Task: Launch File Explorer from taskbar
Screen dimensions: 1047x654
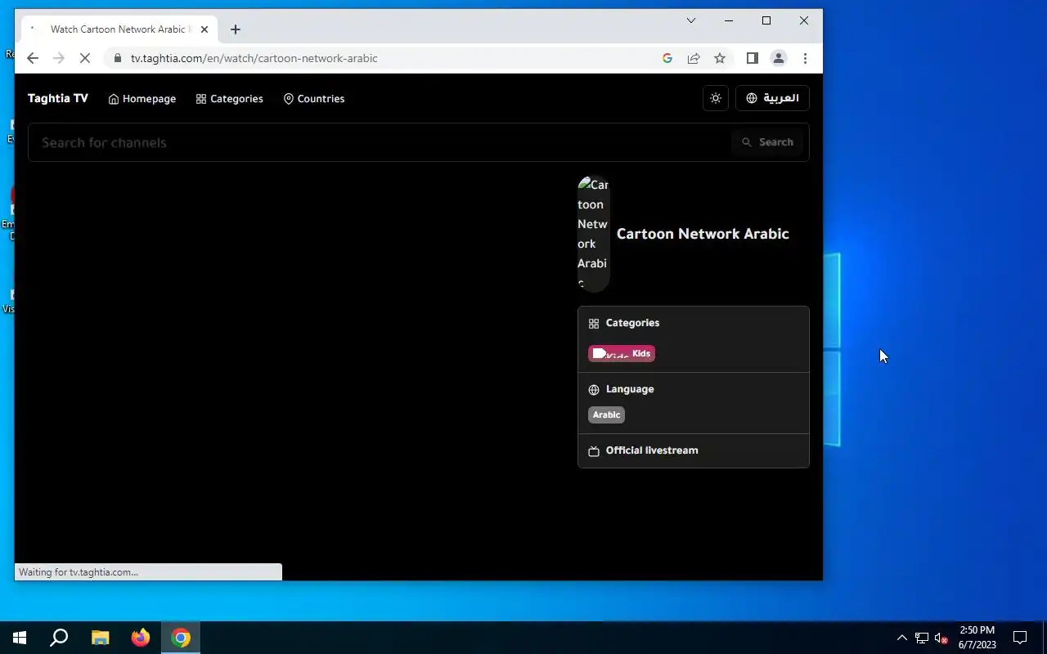Action: [100, 638]
